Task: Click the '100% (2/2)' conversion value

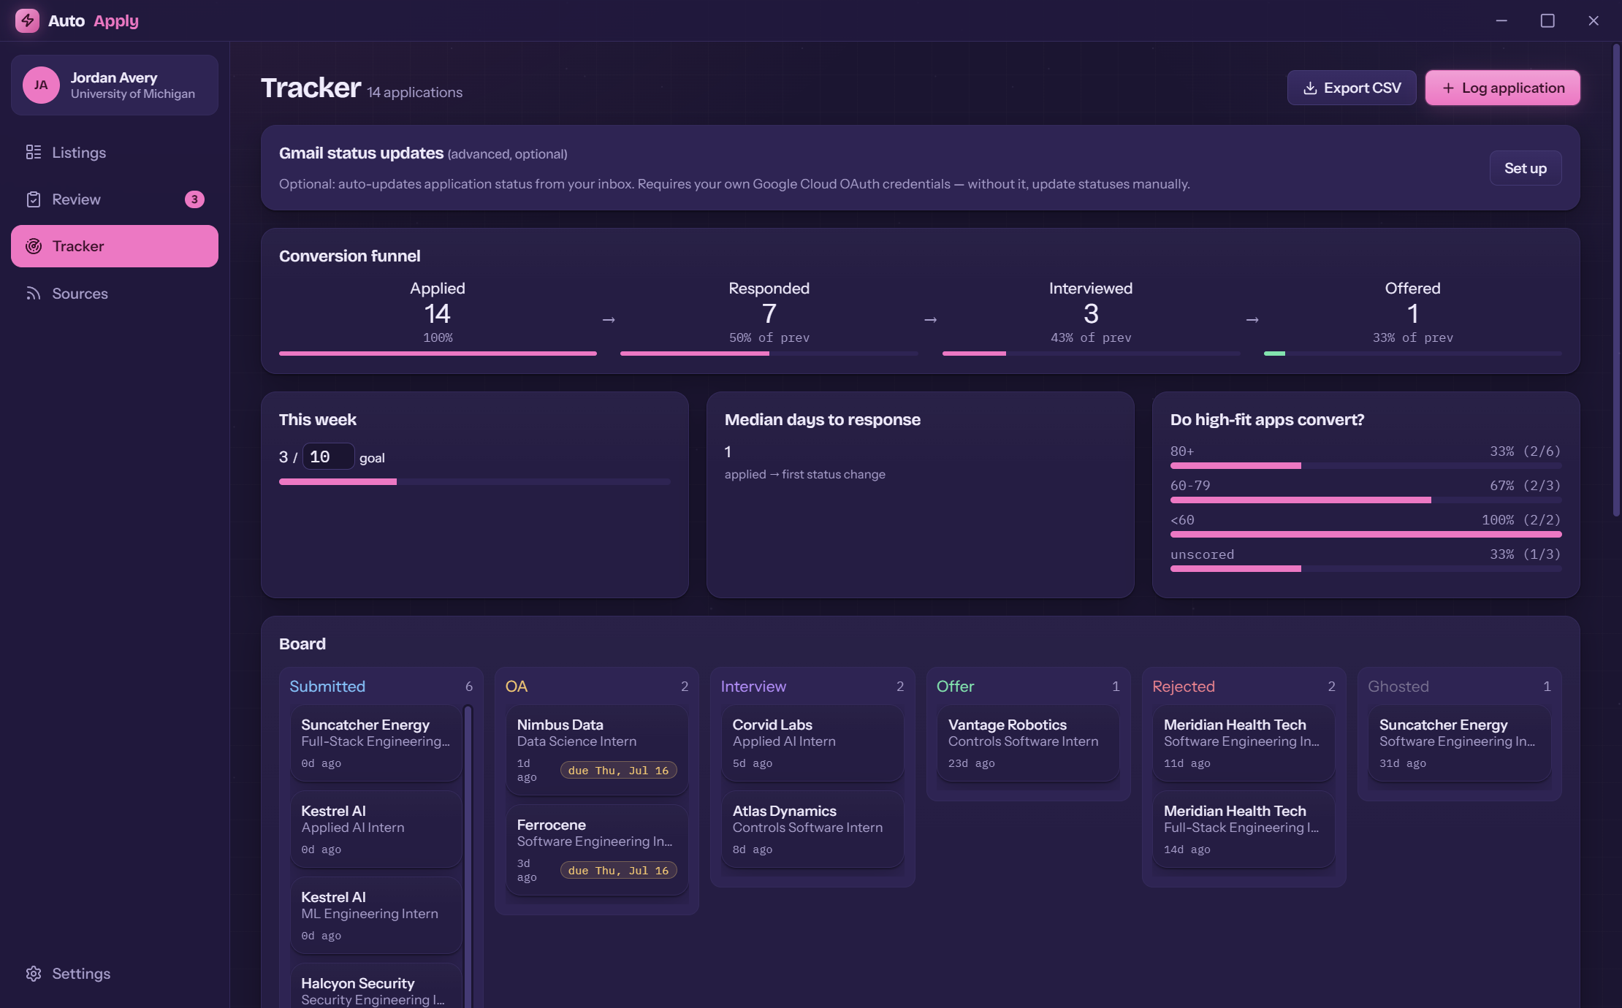Action: [1521, 519]
